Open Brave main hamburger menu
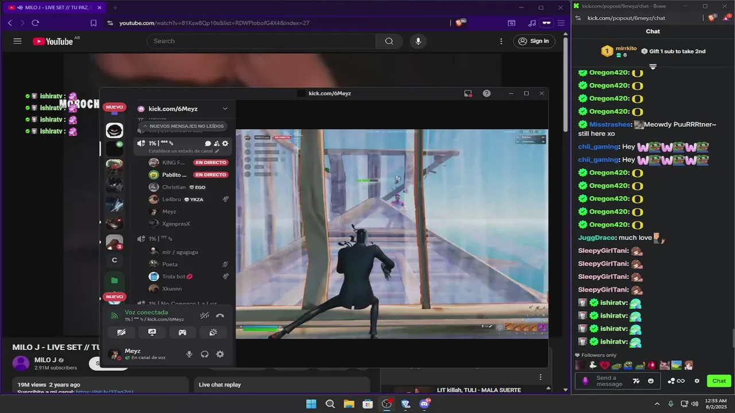This screenshot has height=413, width=735. pos(561,23)
